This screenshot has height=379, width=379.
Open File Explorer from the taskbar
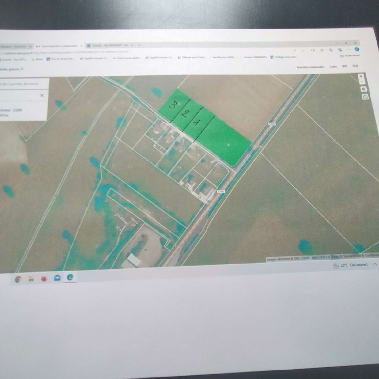pos(31,279)
